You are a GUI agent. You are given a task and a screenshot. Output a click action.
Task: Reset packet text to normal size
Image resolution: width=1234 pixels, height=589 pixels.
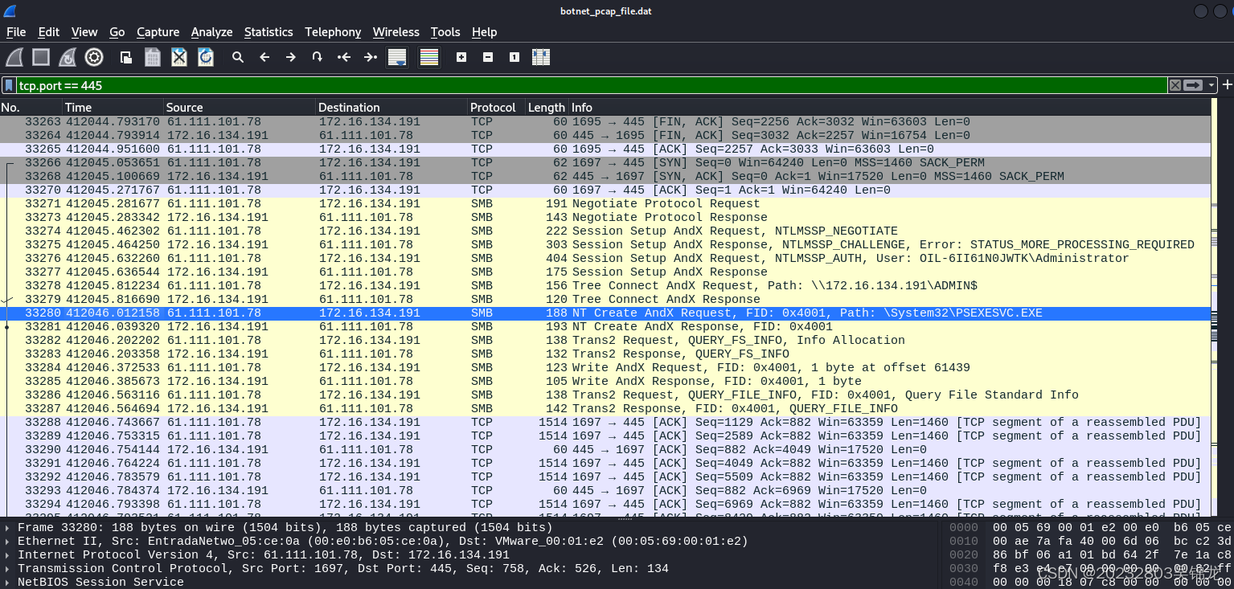point(515,57)
